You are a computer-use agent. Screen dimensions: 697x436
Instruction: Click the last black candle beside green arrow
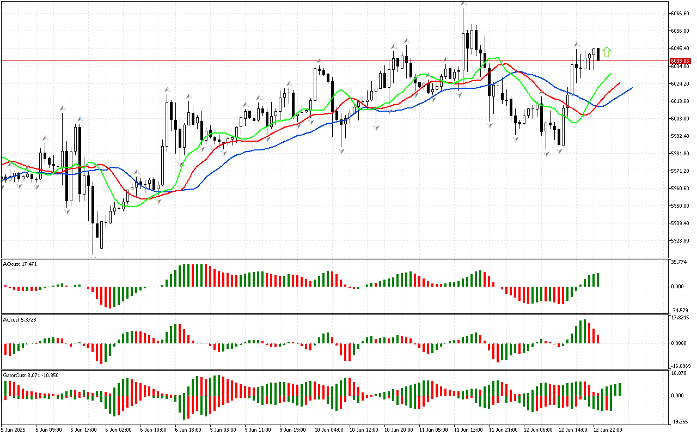598,54
